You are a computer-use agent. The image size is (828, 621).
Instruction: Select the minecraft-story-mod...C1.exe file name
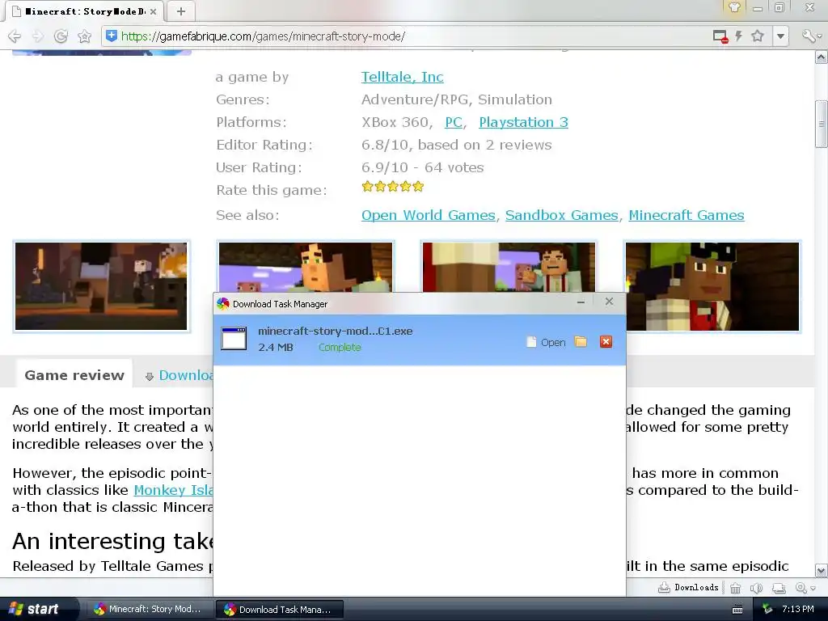point(336,331)
